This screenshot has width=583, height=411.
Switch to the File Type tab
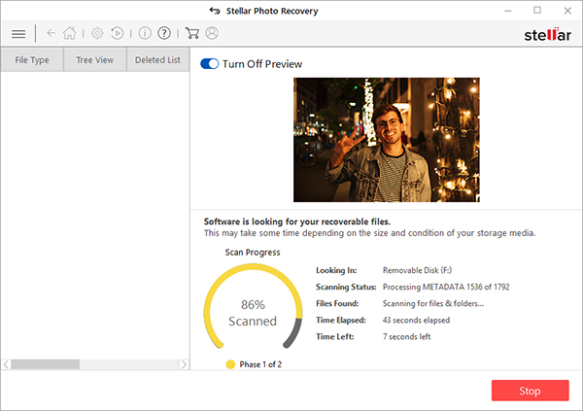(x=32, y=59)
